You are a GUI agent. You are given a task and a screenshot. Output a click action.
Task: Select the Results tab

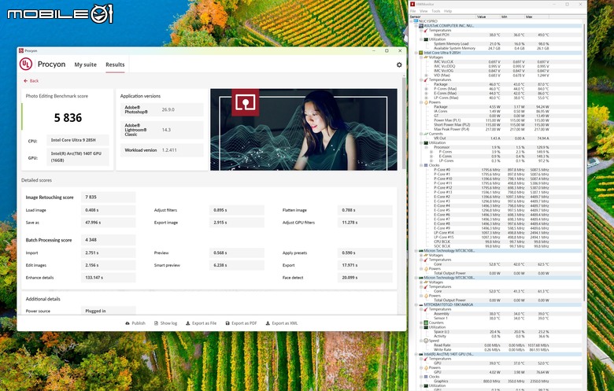coord(115,65)
